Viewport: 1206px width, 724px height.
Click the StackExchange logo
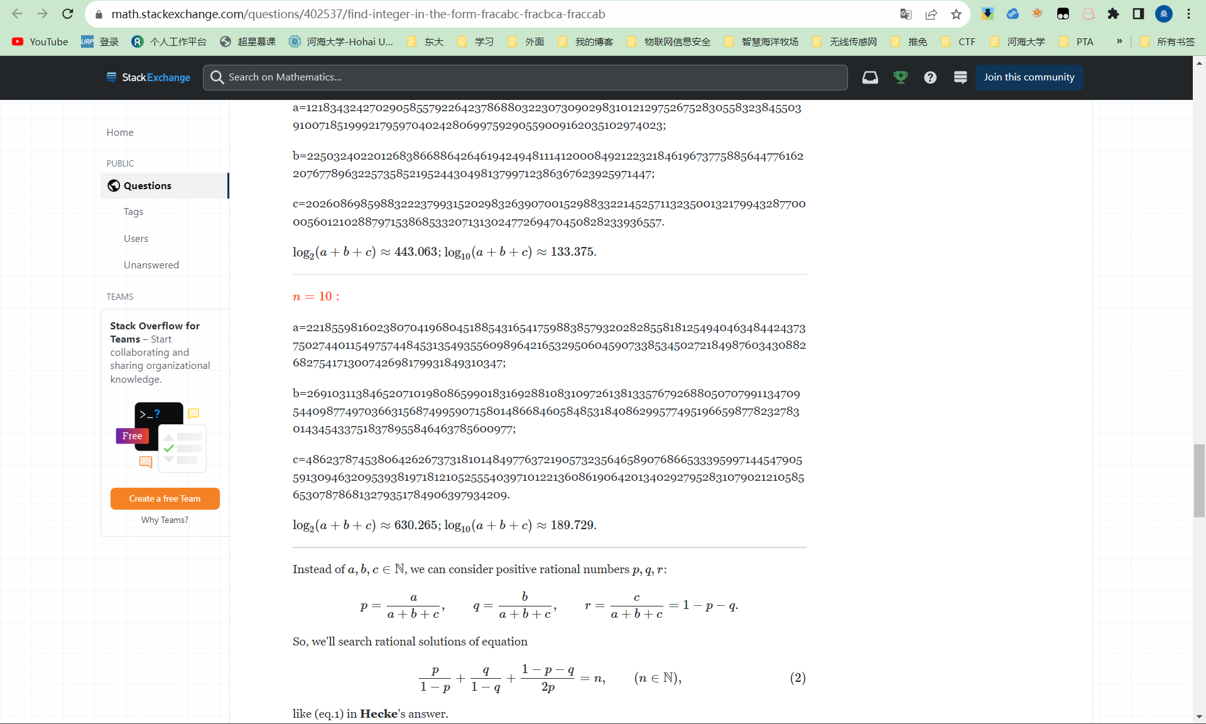[148, 77]
